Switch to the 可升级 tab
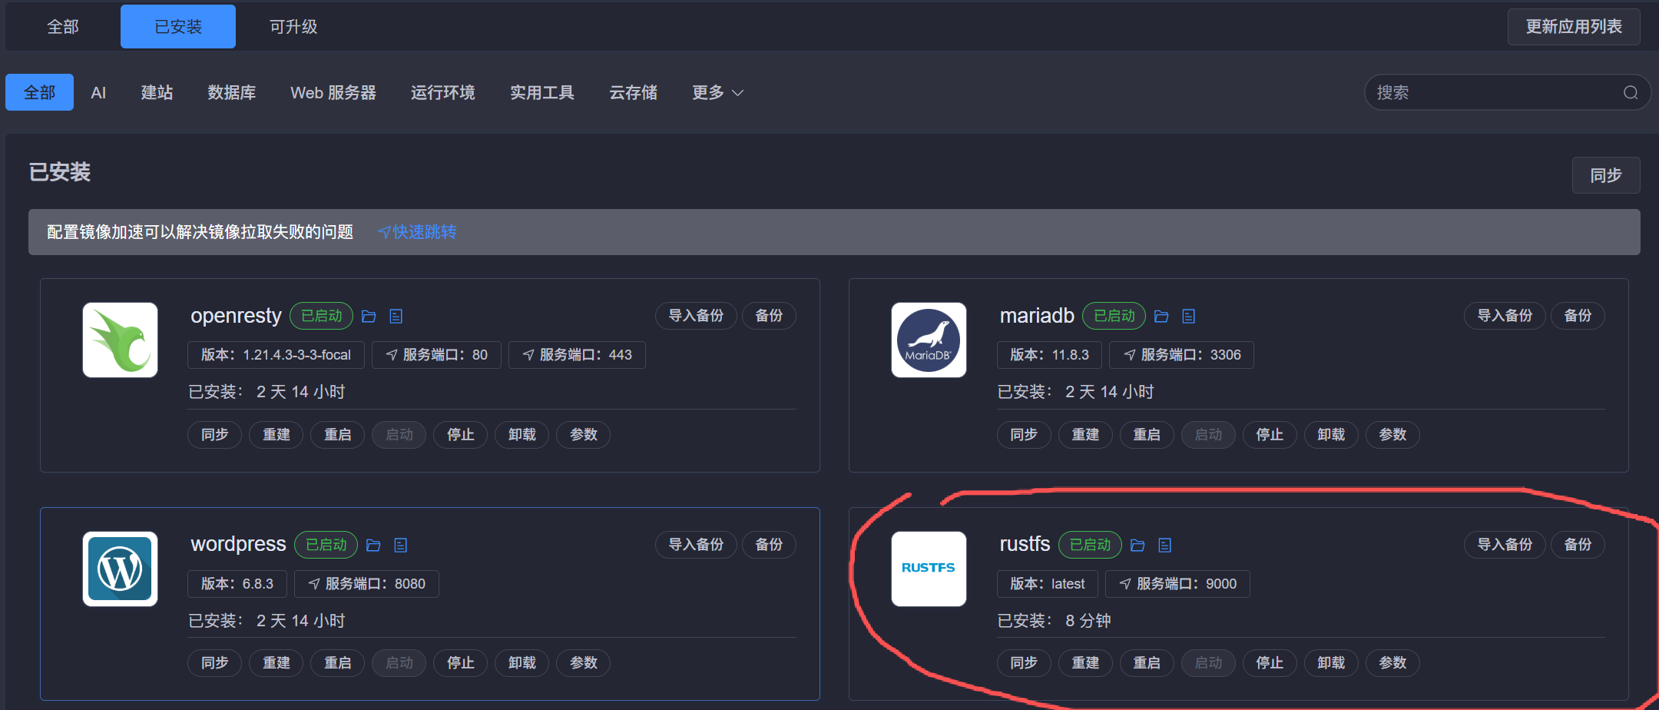This screenshot has width=1659, height=710. [293, 27]
